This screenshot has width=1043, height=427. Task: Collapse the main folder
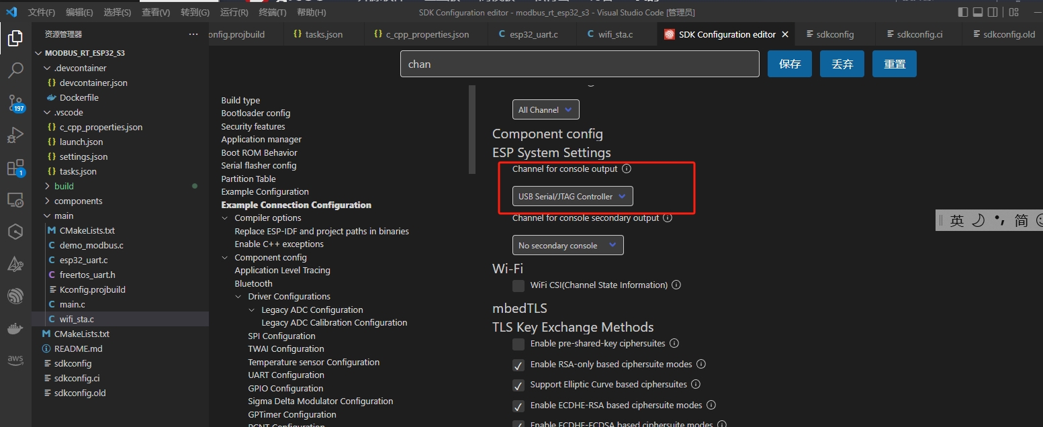47,216
